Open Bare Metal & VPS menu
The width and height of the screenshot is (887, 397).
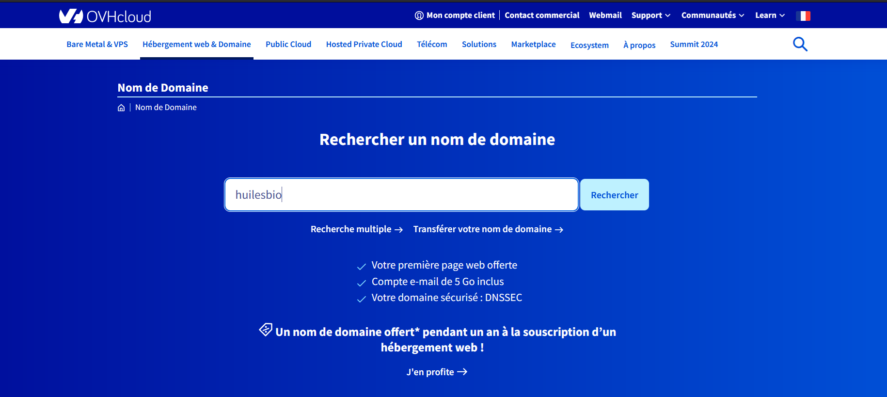point(97,44)
